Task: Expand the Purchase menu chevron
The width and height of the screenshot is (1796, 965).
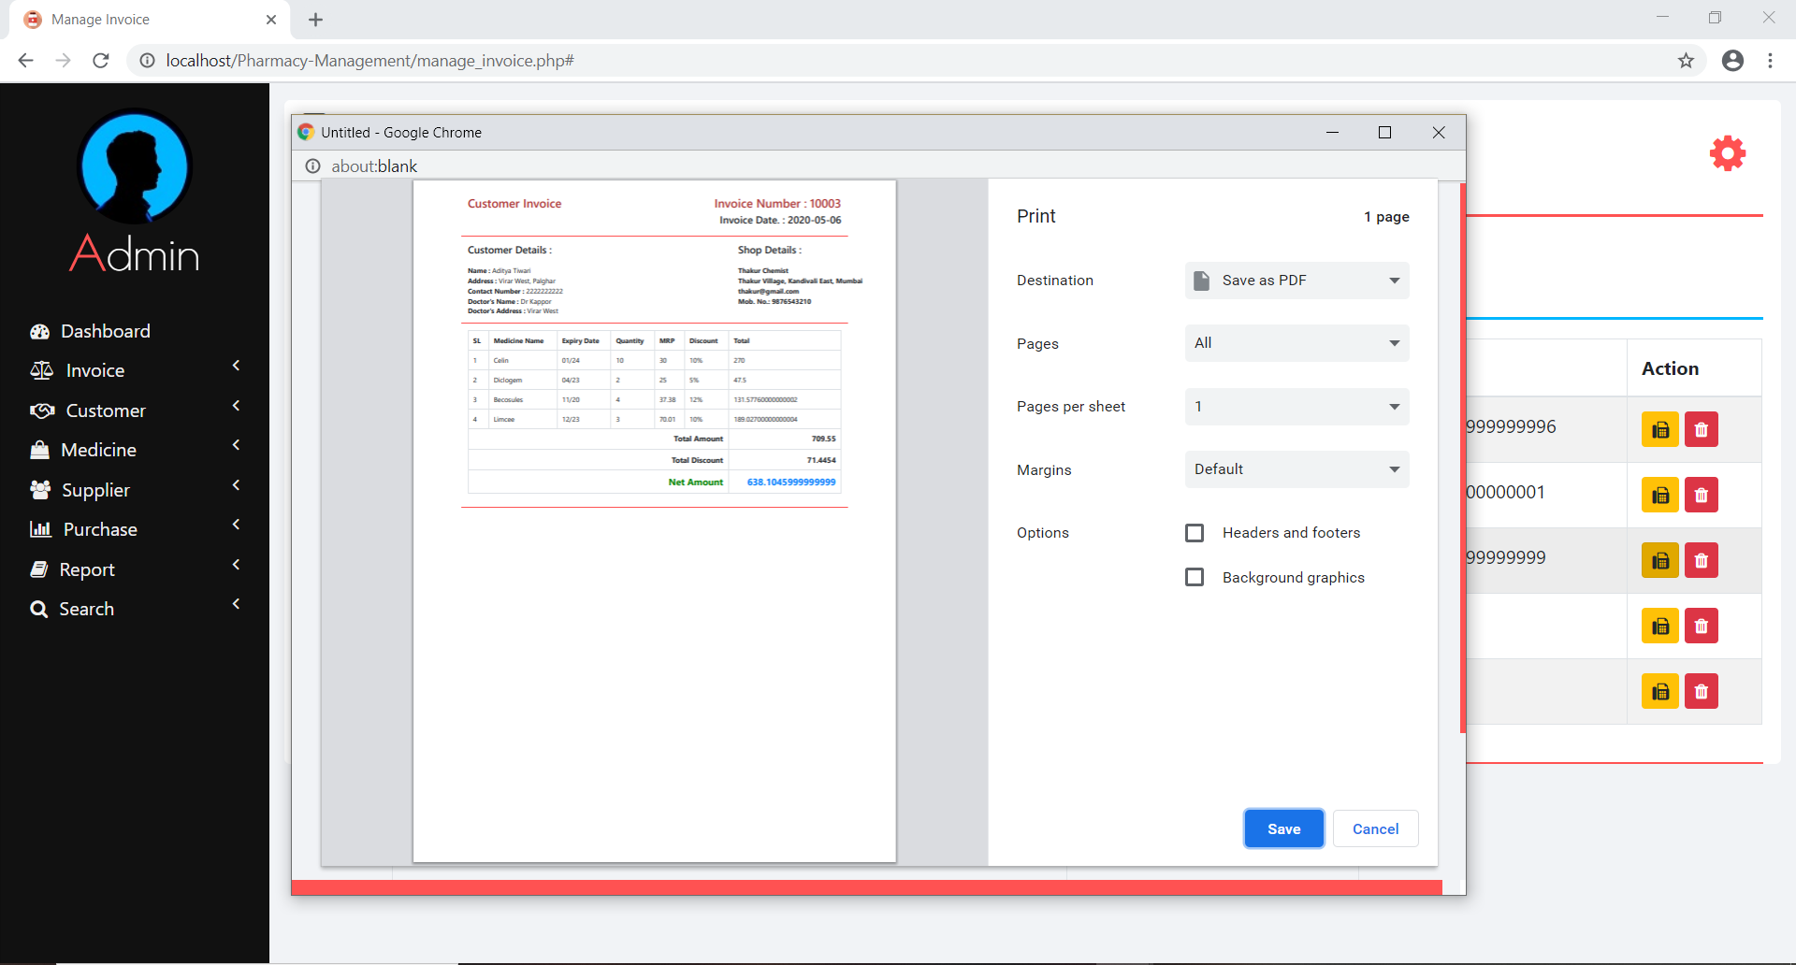Action: coord(237,525)
